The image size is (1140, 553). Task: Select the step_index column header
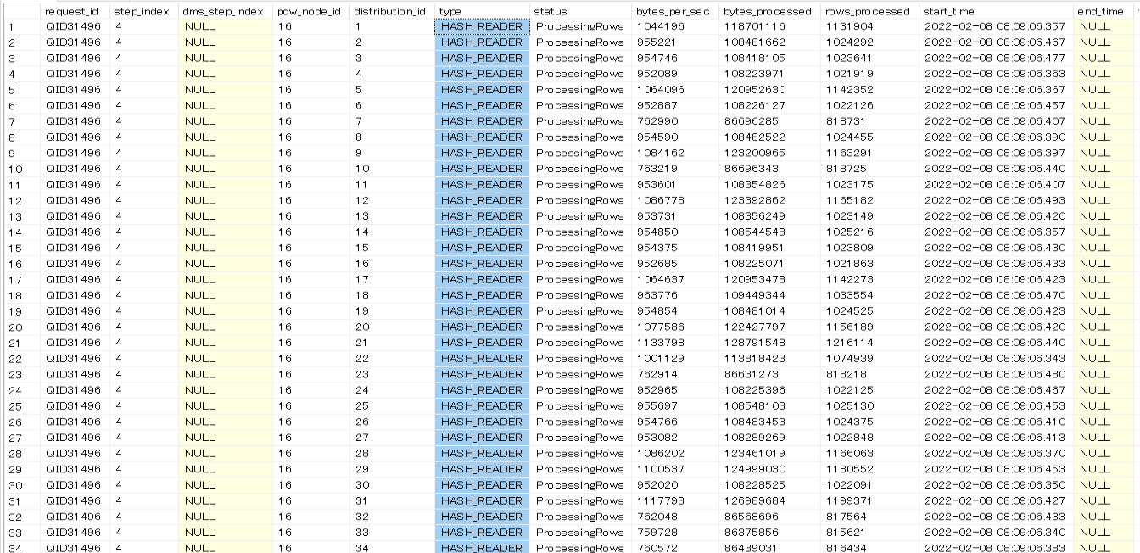point(143,11)
